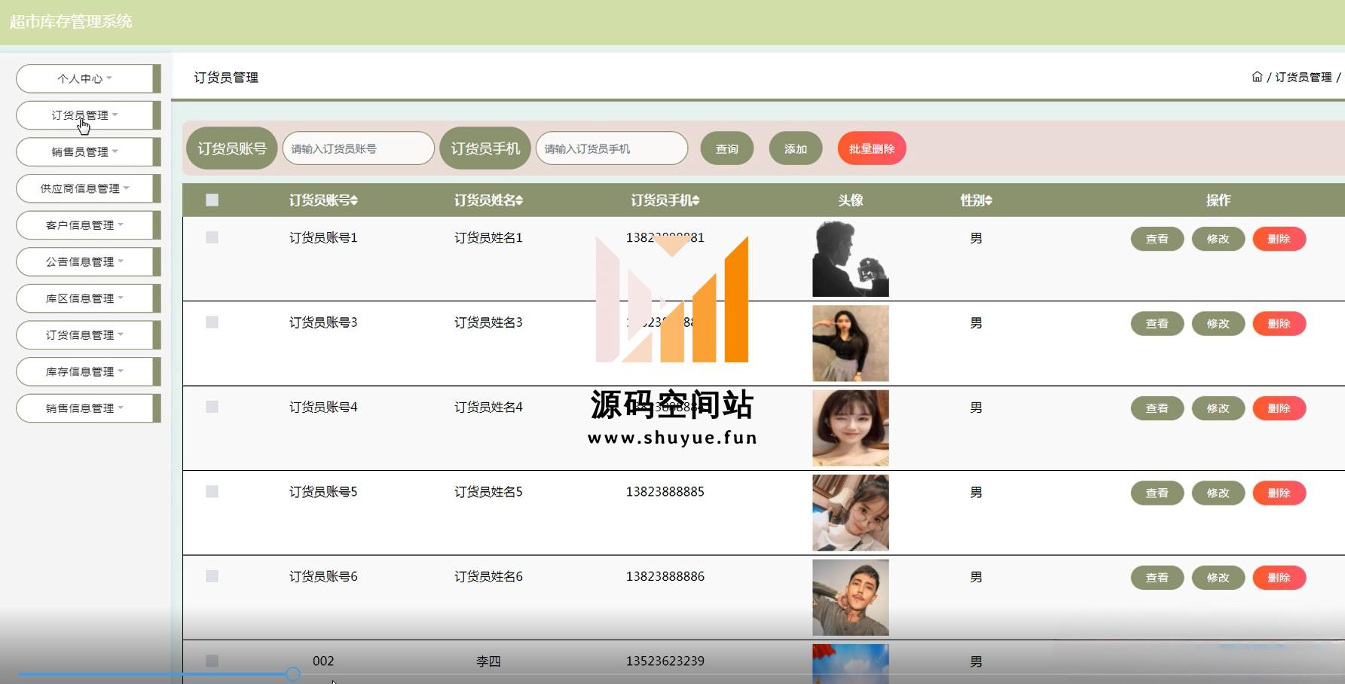Tick the select-all checkbox in table header
The image size is (1345, 684).
212,200
